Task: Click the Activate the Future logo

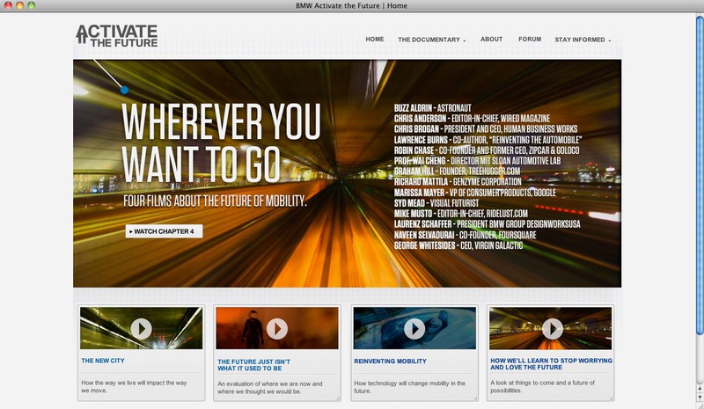Action: coord(117,36)
